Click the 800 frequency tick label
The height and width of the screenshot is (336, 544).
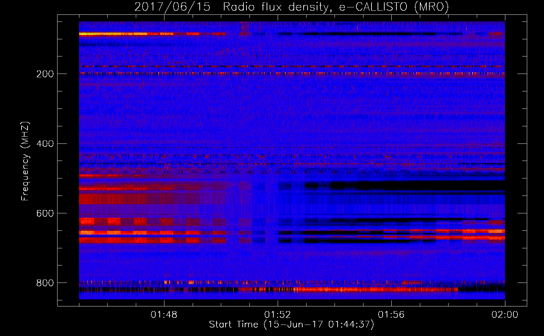tap(45, 283)
